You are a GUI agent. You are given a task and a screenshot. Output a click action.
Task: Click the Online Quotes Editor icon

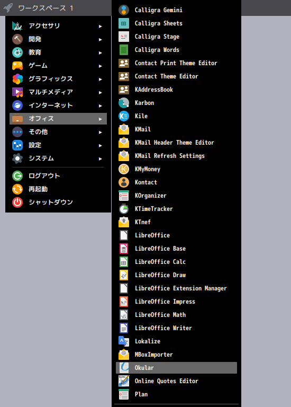pos(124,381)
